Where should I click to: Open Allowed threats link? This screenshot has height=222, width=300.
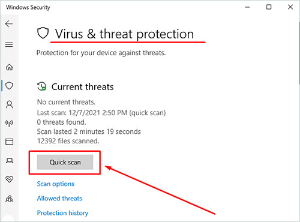tap(59, 199)
